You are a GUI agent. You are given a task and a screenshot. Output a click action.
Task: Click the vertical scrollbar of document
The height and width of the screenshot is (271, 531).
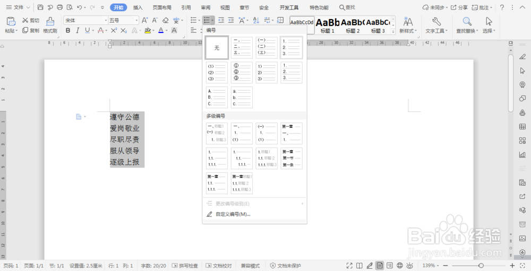[511, 83]
